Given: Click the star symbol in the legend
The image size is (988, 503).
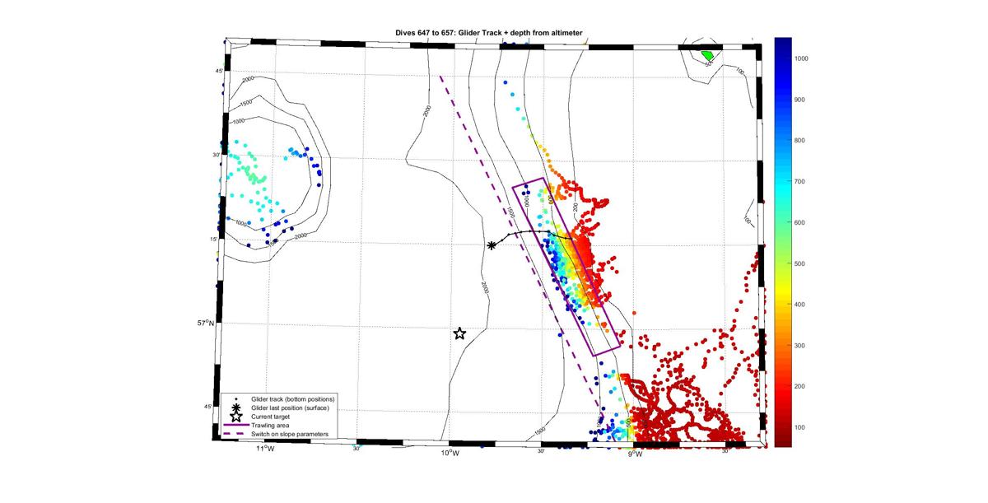Looking at the screenshot, I should tap(236, 416).
